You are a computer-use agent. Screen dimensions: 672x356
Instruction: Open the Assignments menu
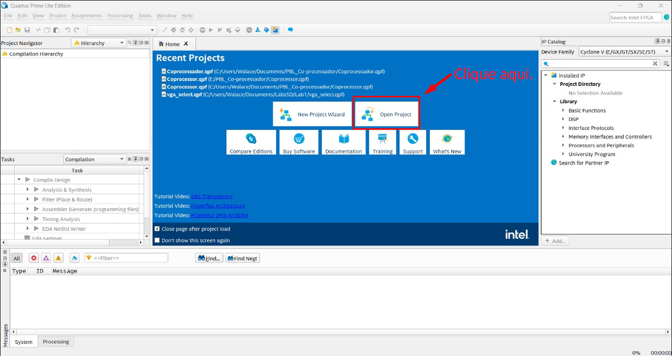86,16
